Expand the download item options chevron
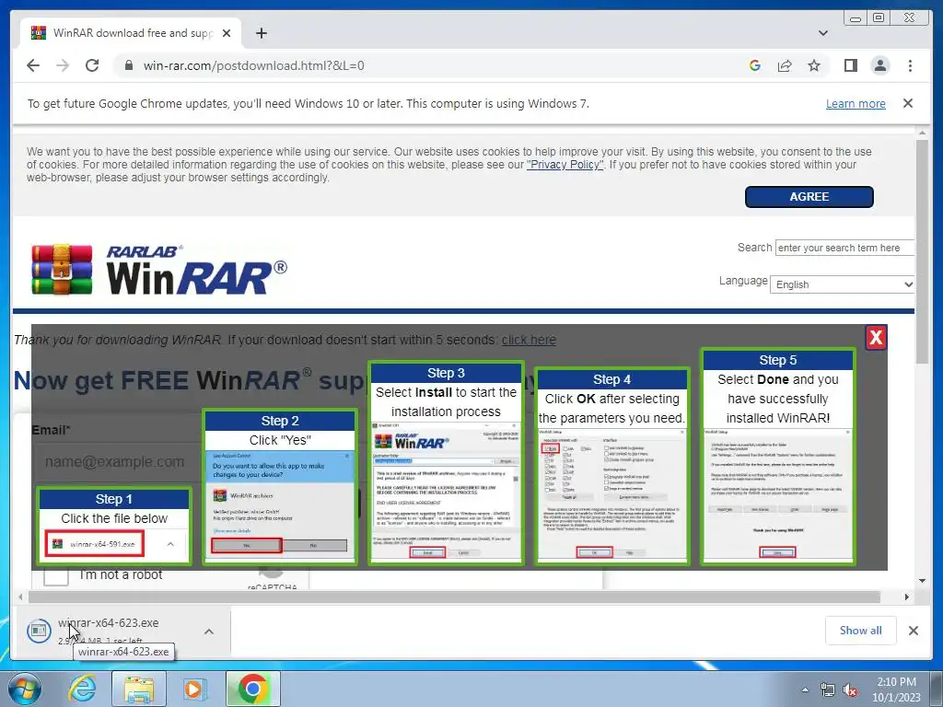The image size is (943, 707). 209,632
